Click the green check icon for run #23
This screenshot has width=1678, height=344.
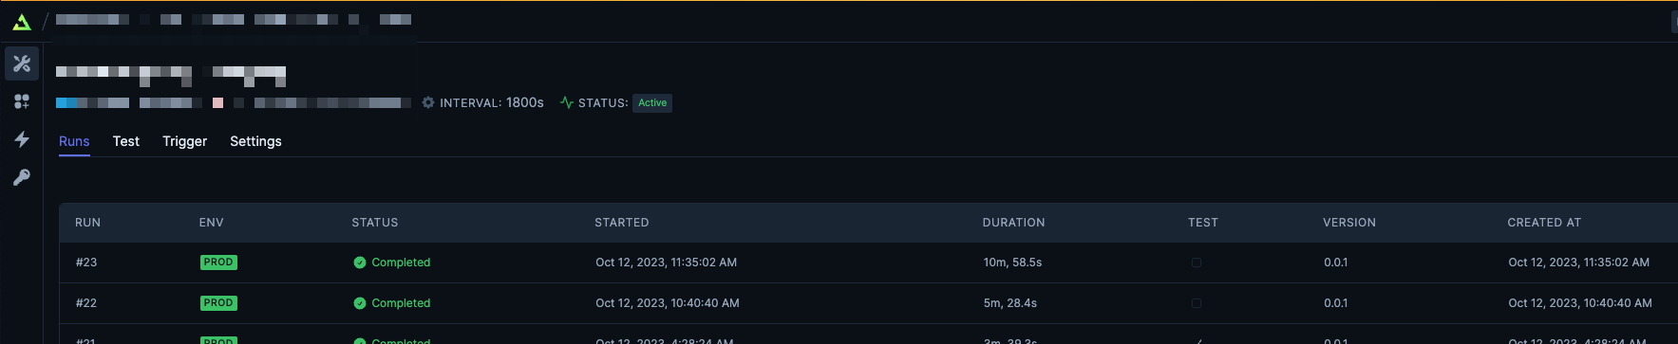360,263
